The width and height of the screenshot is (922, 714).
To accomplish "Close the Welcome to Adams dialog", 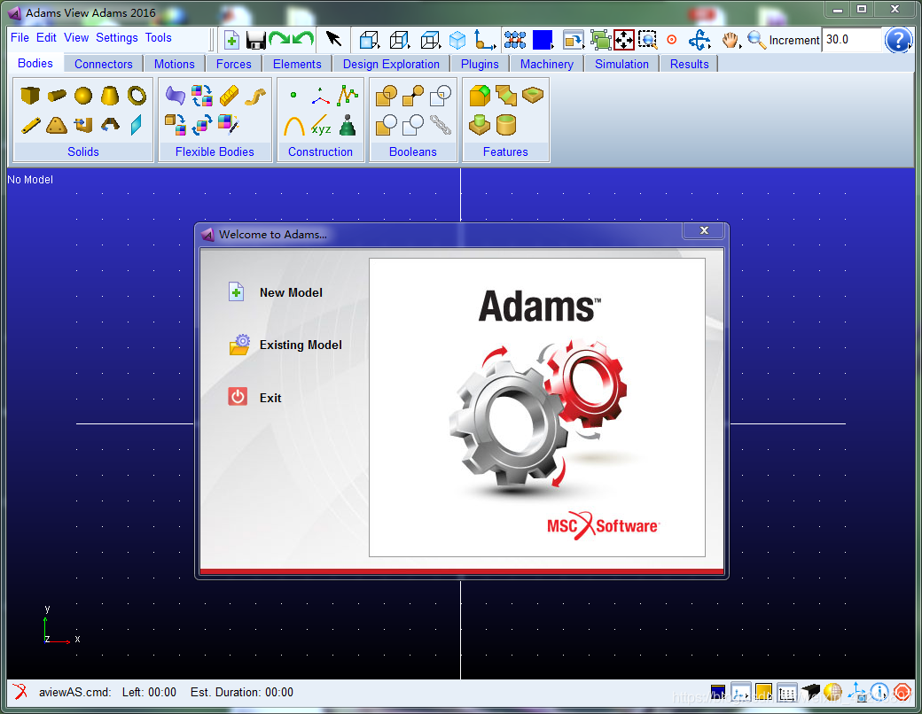I will (704, 230).
